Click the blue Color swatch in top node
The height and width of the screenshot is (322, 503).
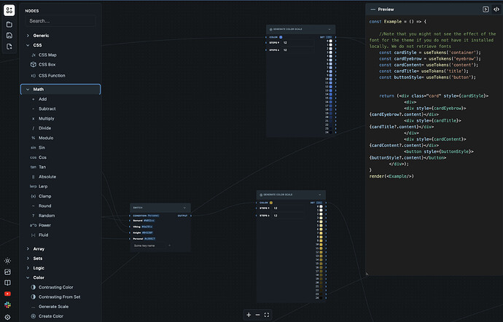click(x=281, y=36)
